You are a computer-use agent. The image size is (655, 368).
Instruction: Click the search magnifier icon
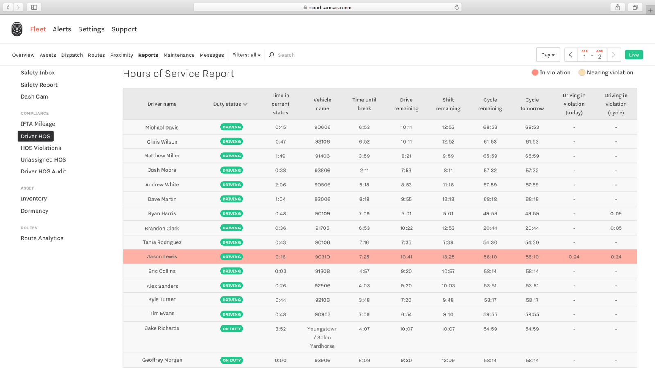tap(271, 55)
